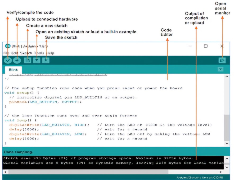Create a new sketch via toolbar icon
The height and width of the screenshot is (180, 234).
point(27,60)
